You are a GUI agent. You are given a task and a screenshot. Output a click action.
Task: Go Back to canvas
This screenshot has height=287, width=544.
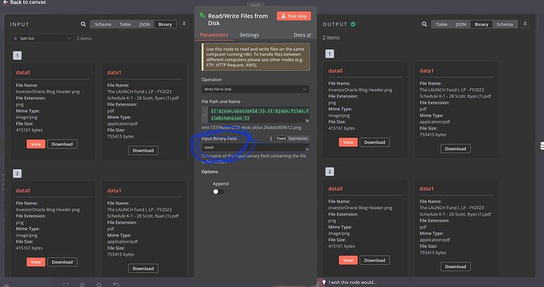(x=24, y=2)
